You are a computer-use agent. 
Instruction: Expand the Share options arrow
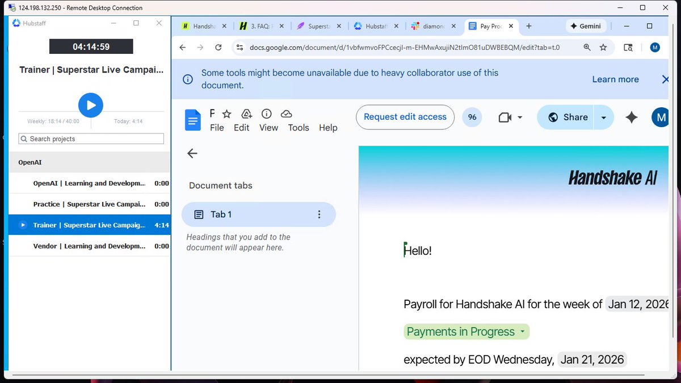[x=604, y=117]
